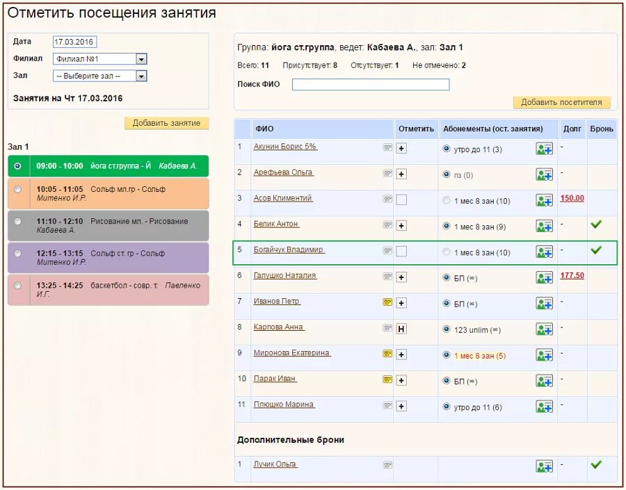The image size is (626, 490).
Task: Select radio for 10:05 Сольф мл.гр class
Action: (x=17, y=190)
